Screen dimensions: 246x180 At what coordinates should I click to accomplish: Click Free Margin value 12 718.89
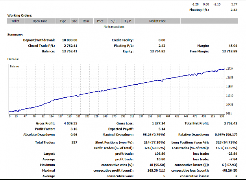[230, 51]
